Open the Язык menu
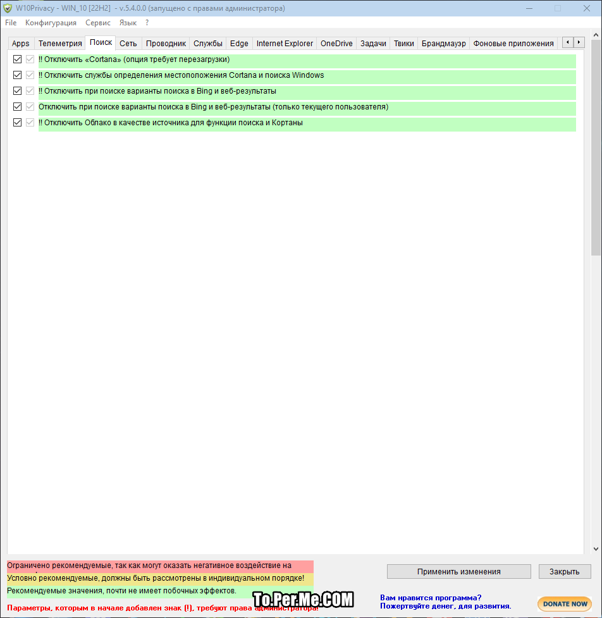The width and height of the screenshot is (602, 618). (x=128, y=23)
